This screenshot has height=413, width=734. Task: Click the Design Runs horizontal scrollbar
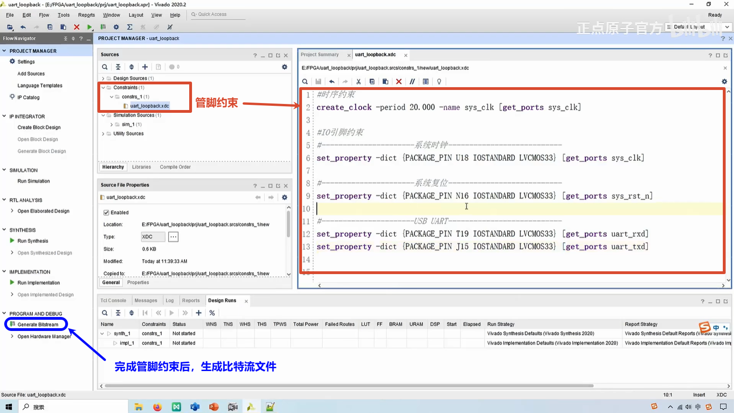[x=349, y=386]
